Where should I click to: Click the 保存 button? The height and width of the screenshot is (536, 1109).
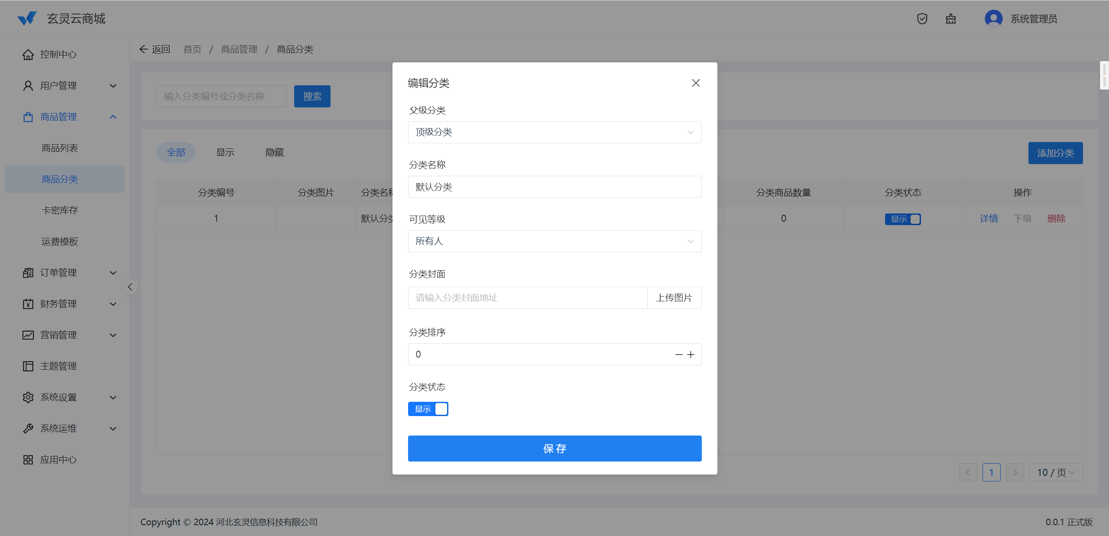click(554, 449)
